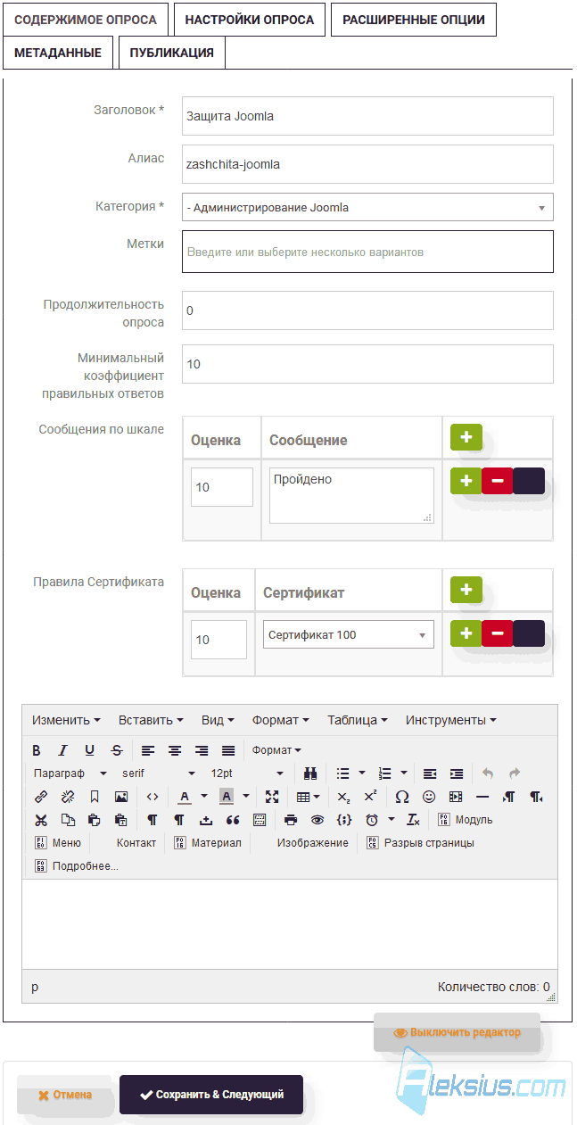Click Отмена button
The width and height of the screenshot is (577, 1125).
64,1095
